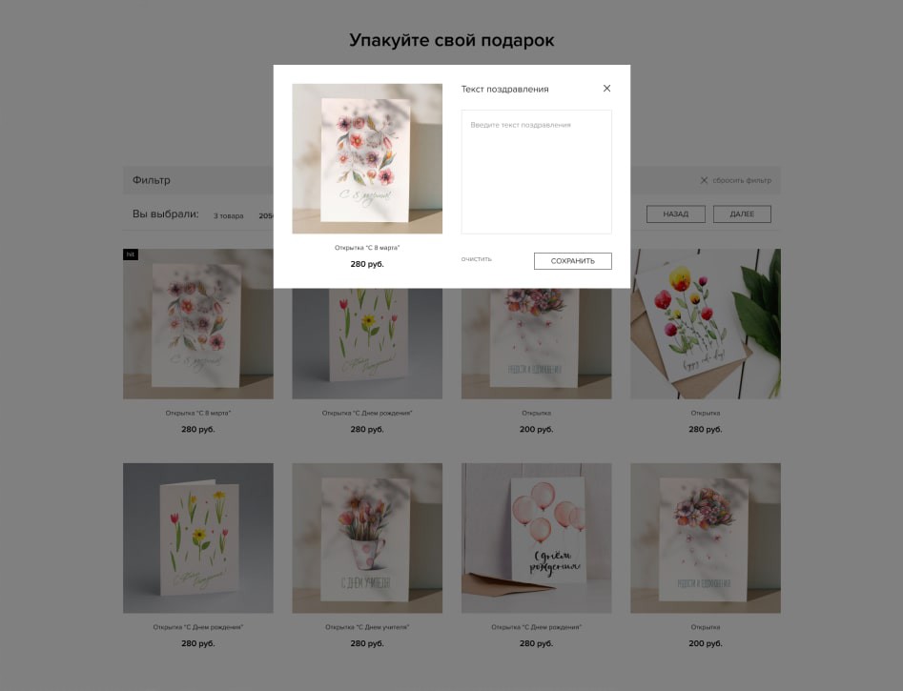
Task: Select the bottom-left tulips card on gray
Action: point(198,538)
